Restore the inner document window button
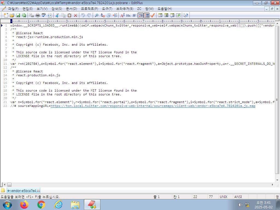 272,9
